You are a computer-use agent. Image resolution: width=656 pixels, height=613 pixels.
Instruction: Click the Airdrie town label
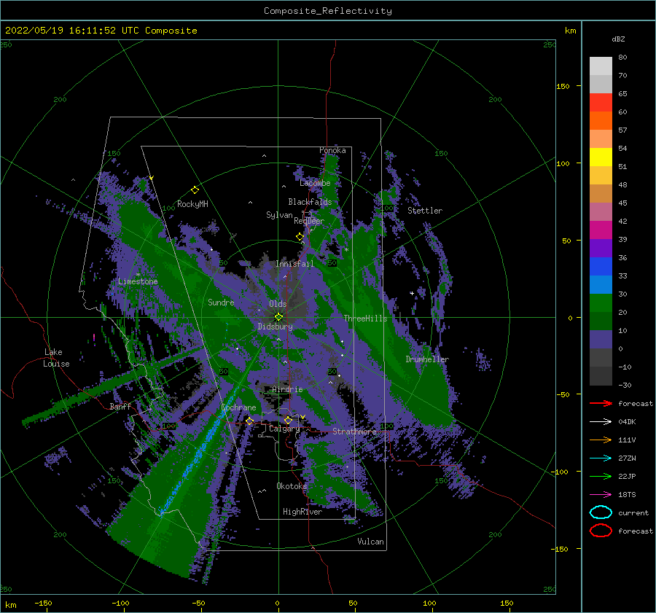(287, 389)
